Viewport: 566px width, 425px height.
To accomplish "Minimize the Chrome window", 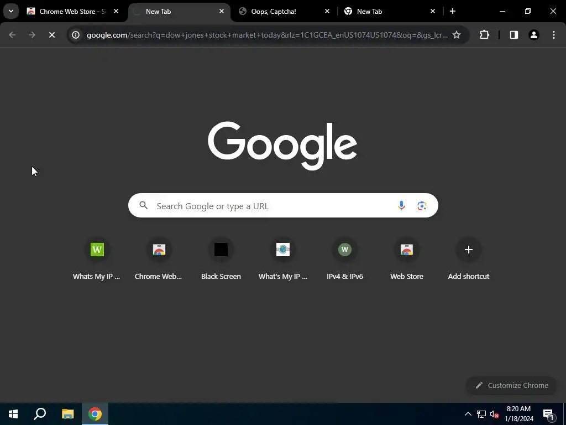I will click(x=502, y=11).
